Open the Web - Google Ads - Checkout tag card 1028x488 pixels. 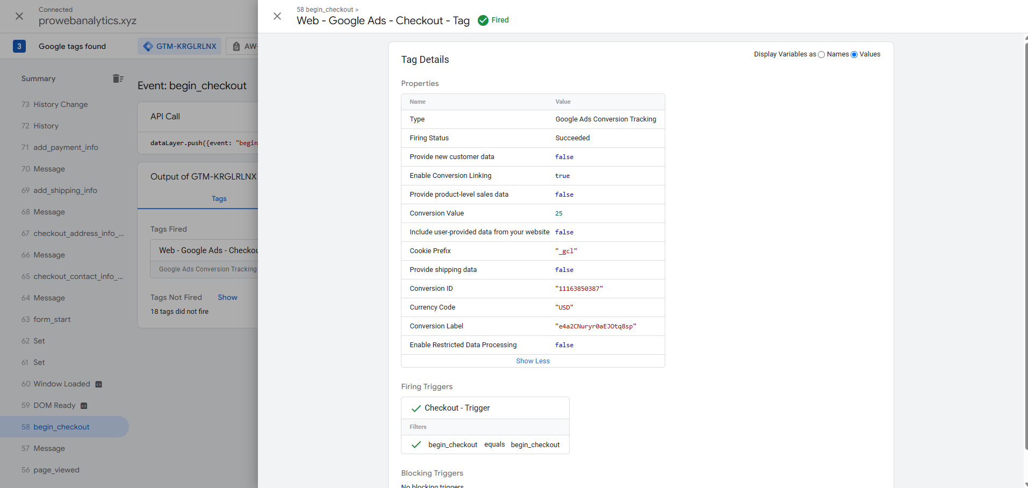208,250
